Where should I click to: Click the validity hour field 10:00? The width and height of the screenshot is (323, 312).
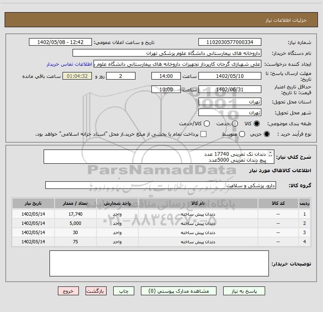[166, 90]
